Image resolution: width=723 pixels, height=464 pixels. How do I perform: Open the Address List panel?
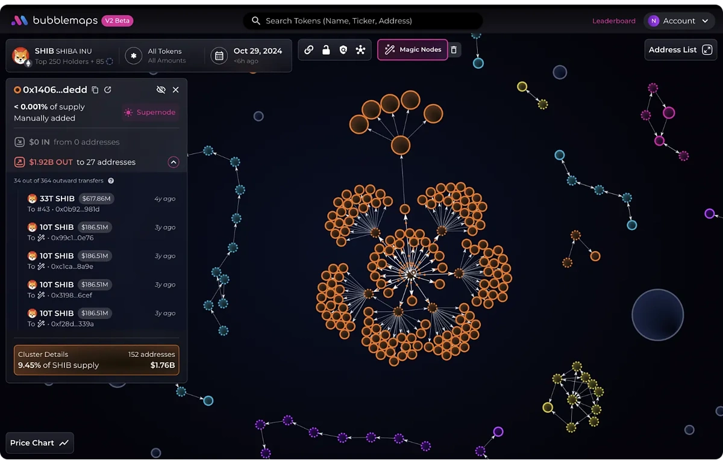(x=680, y=49)
